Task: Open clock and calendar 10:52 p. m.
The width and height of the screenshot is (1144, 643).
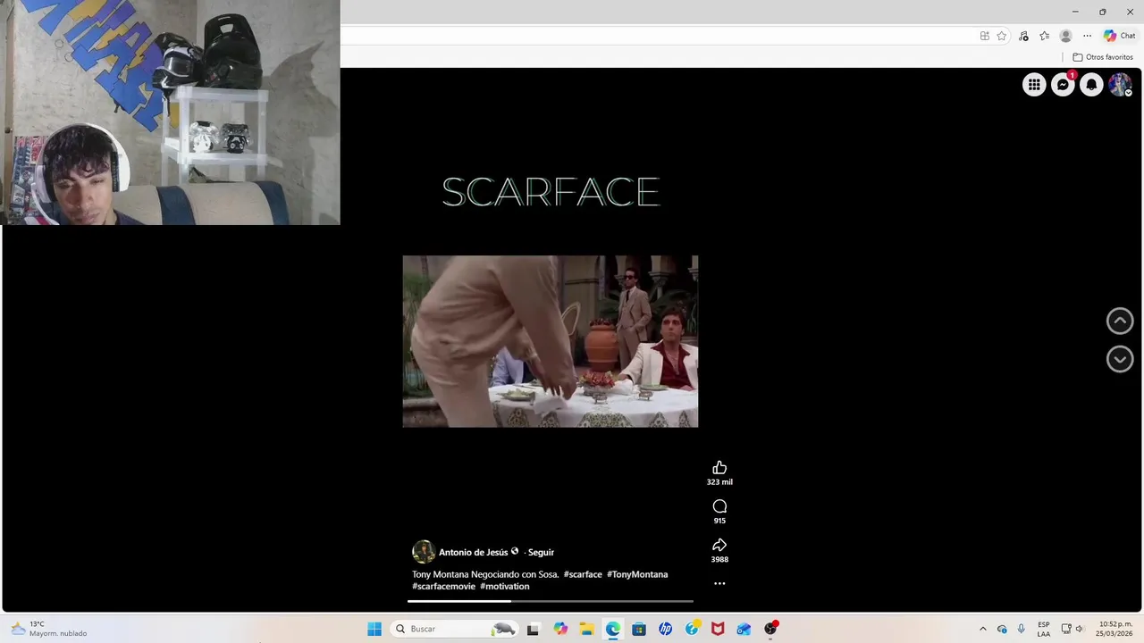Action: click(1115, 629)
